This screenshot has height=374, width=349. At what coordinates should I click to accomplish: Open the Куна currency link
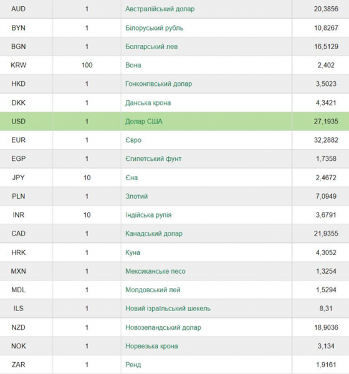point(133,252)
